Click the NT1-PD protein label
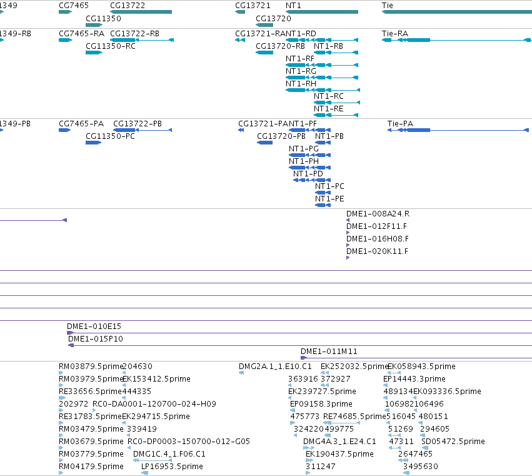Screen dimensions: 532x476 (308, 174)
